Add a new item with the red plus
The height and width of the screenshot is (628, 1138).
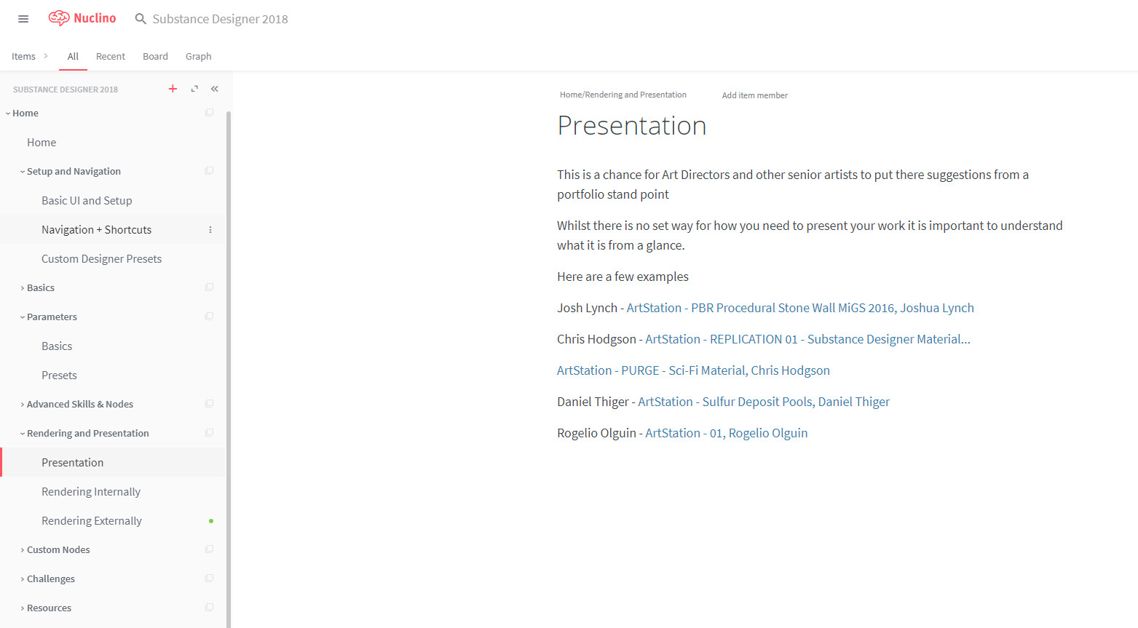pyautogui.click(x=173, y=89)
